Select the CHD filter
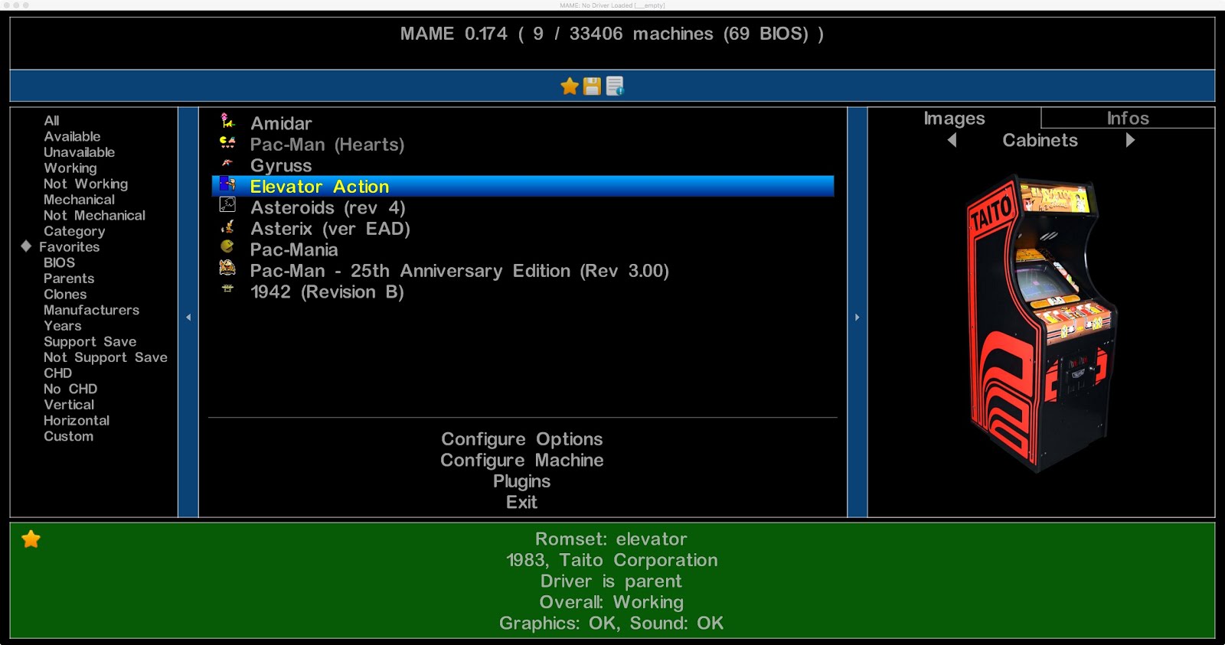This screenshot has height=645, width=1225. 57,373
